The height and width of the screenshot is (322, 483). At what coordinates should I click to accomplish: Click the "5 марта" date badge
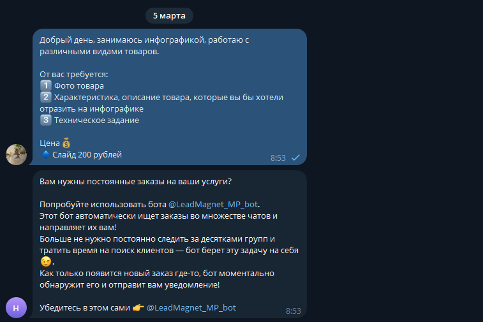coord(169,16)
